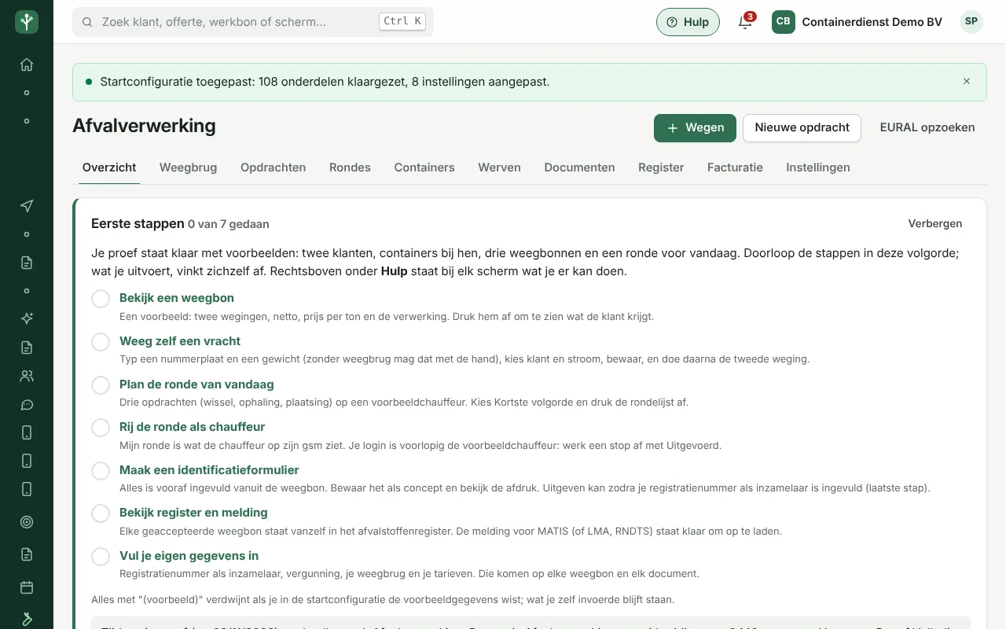Open the Hulp button

click(688, 22)
